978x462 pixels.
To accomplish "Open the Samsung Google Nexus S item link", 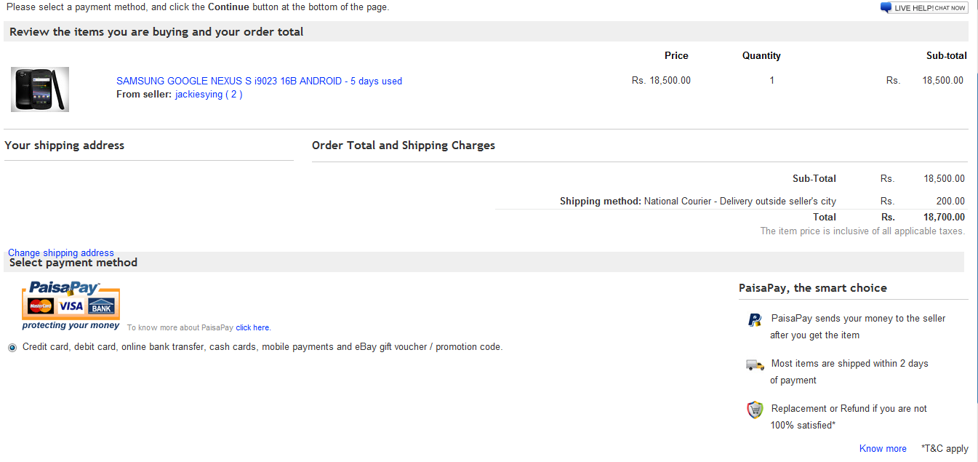I will coord(259,81).
